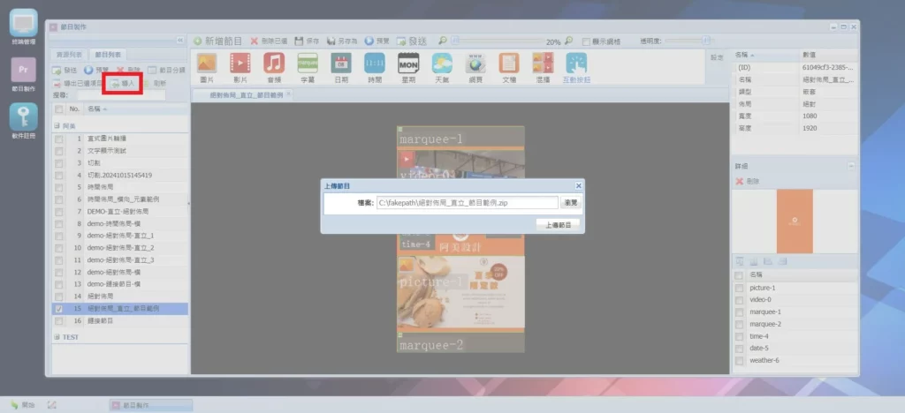
Task: Select the 字幕 marquee component icon
Action: click(x=308, y=64)
